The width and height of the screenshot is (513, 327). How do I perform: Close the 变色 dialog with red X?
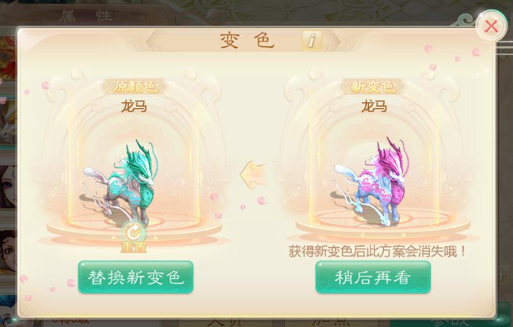click(491, 27)
